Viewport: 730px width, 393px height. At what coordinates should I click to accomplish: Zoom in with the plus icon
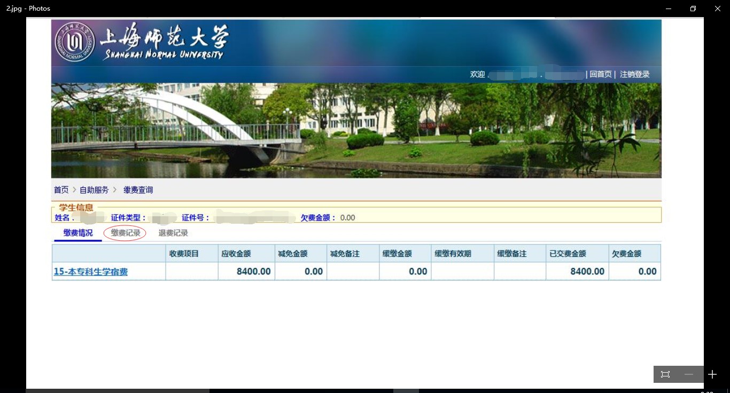(712, 374)
